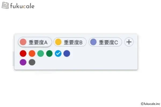Pick the light green color swatch

tap(41, 53)
